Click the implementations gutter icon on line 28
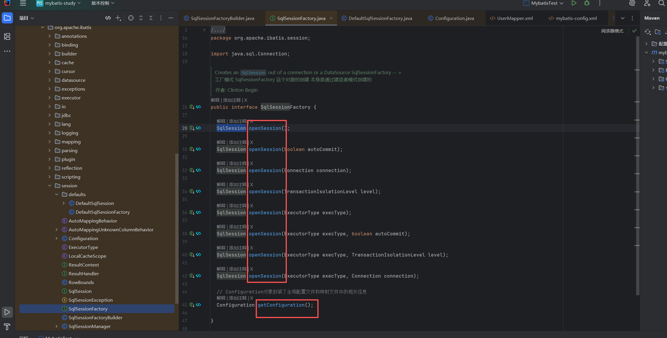This screenshot has width=667, height=338. click(192, 128)
